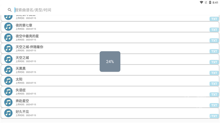Tap the TXT badge on 夜的第七章
Image resolution: width=220 pixels, height=123 pixels.
point(214,30)
